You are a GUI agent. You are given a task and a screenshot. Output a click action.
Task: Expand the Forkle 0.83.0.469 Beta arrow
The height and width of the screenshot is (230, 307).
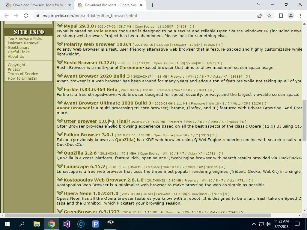tap(60, 89)
